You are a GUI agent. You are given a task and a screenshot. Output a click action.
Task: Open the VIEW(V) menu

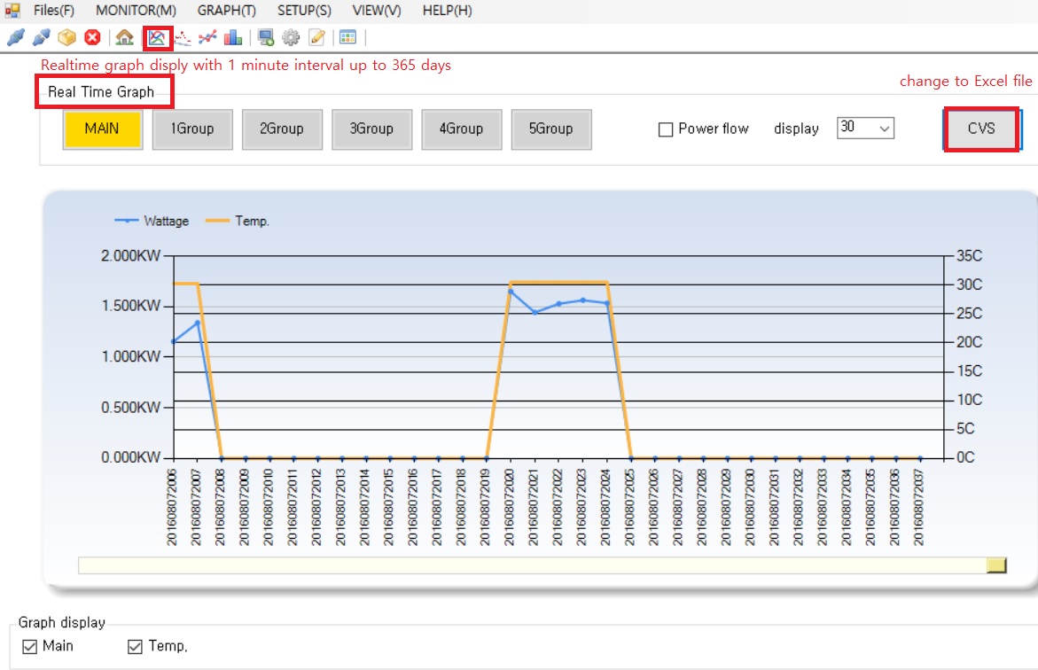coord(377,11)
